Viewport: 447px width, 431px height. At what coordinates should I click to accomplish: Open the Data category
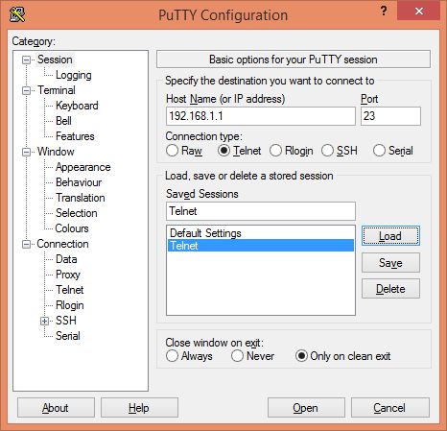point(66,259)
